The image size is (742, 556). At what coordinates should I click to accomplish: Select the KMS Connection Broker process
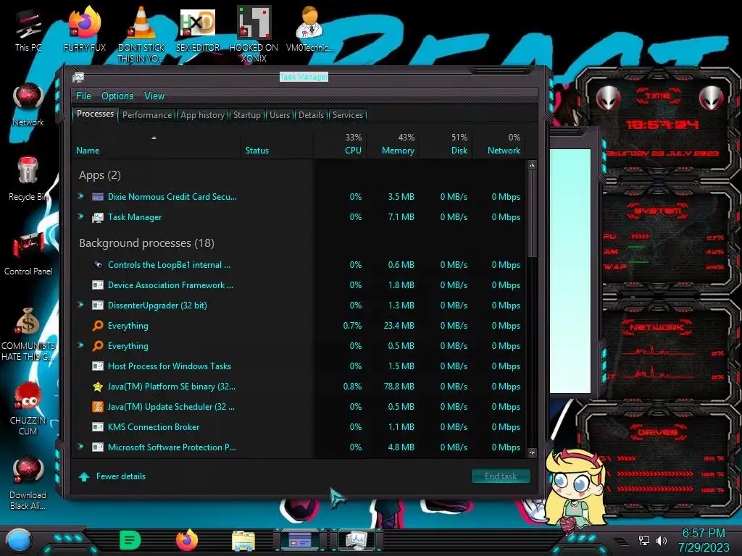[x=299, y=427]
